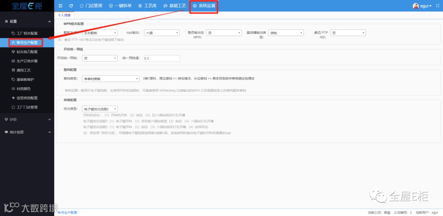The image size is (443, 216).
Task: Click the 账号生产配置 link in the bottom bar
Action: pyautogui.click(x=67, y=213)
